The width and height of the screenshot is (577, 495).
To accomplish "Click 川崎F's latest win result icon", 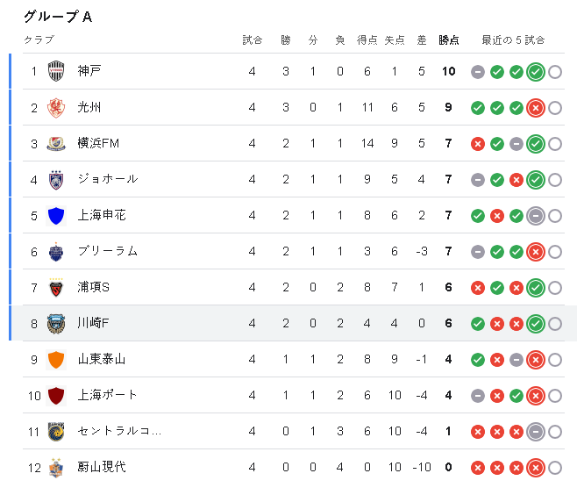I will pos(536,324).
